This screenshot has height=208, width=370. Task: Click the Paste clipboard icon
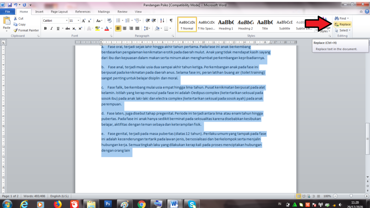[7, 21]
